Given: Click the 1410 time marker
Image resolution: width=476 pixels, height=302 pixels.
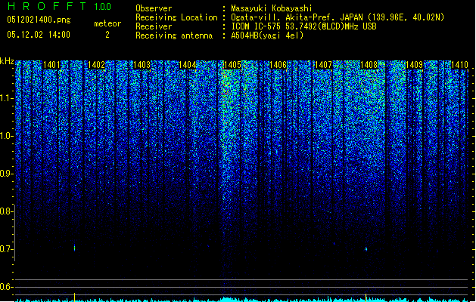Looking at the screenshot, I should tap(459, 65).
